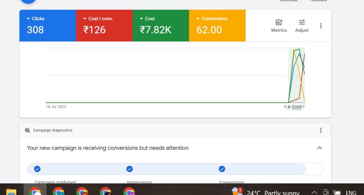This screenshot has width=364, height=195.
Task: Click the Campaign published checkmark step
Action: [x=37, y=169]
